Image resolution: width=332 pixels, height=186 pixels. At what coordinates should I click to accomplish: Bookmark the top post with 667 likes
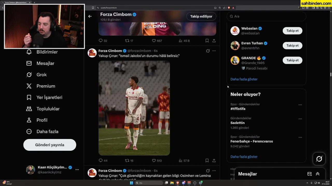click(207, 41)
